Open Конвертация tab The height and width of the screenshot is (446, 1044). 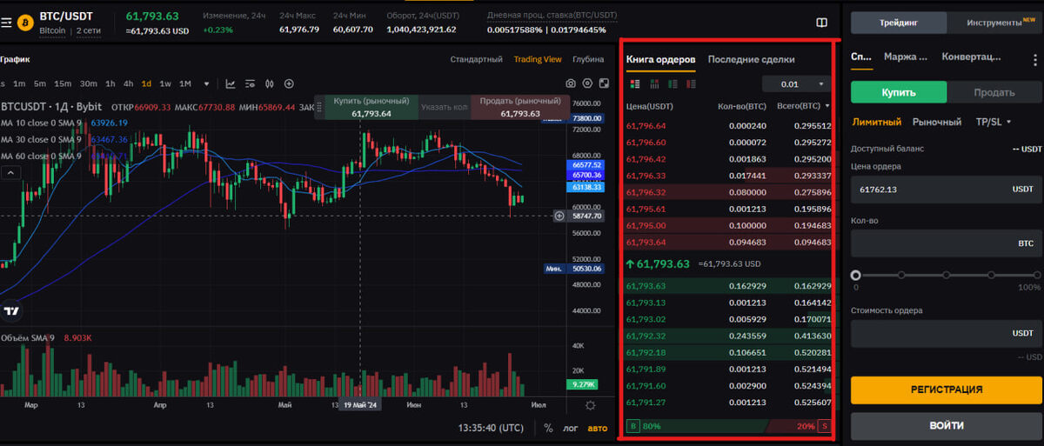coord(971,57)
